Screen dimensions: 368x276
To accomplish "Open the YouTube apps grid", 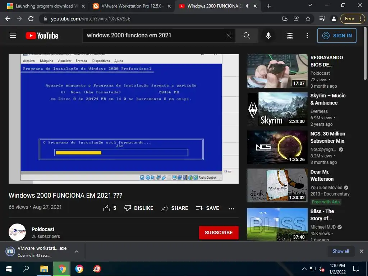I will click(290, 36).
